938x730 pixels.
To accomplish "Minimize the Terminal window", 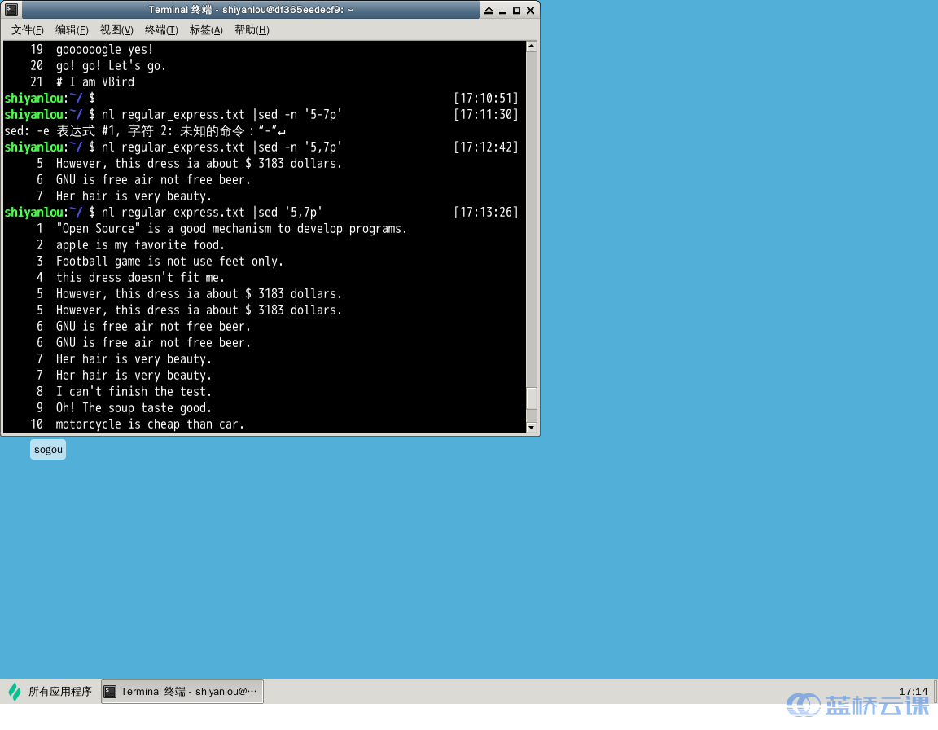I will 502,10.
